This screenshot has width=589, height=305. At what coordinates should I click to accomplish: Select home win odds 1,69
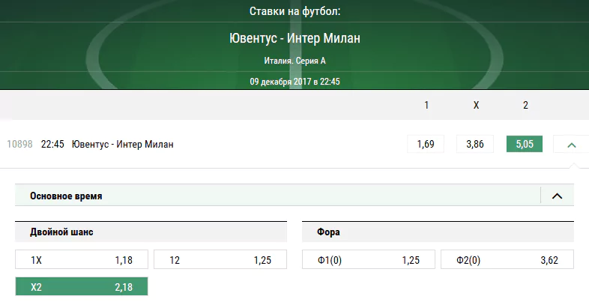pos(426,144)
